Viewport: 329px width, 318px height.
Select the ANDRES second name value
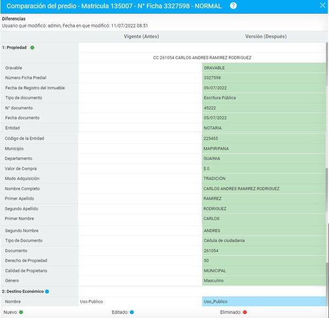[212, 231]
